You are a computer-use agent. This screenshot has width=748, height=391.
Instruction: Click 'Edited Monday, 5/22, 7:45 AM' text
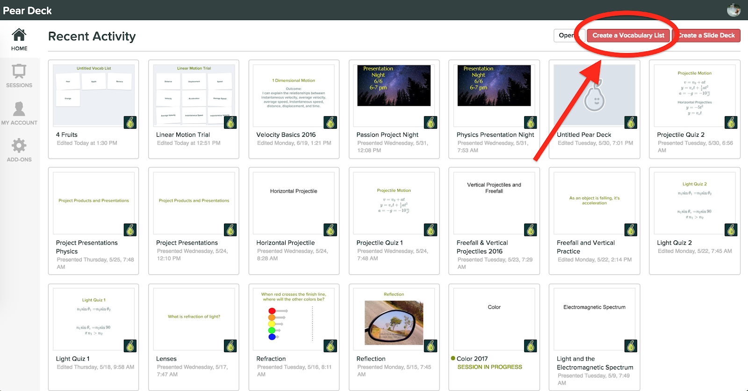coord(695,251)
